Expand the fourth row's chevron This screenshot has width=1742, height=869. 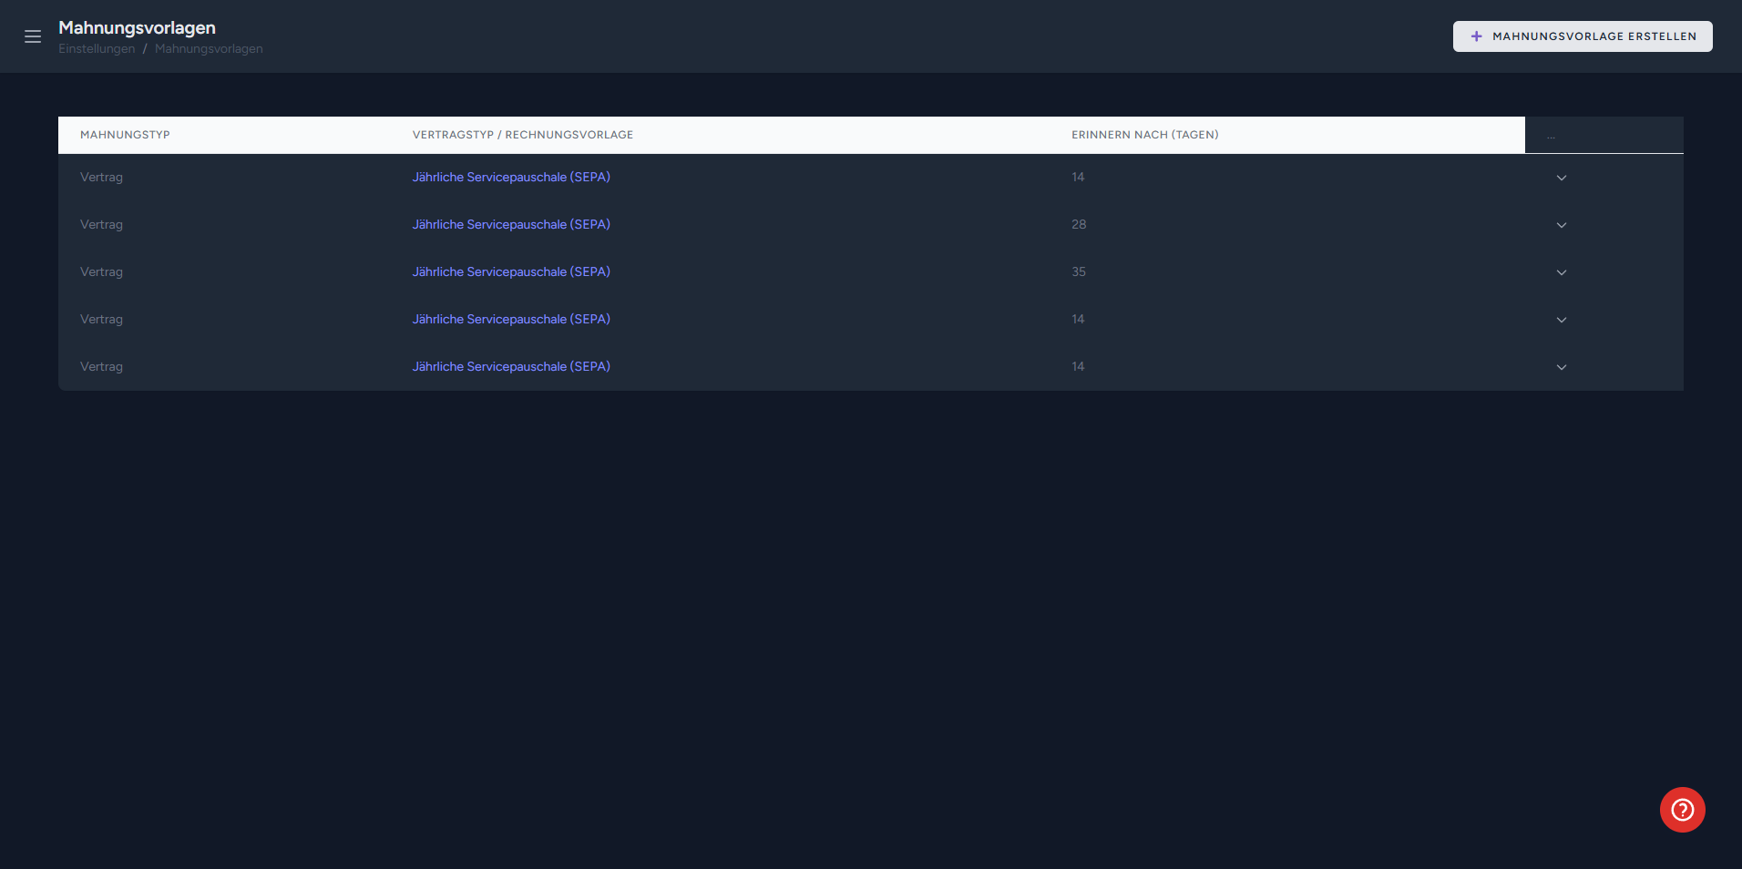[x=1562, y=320]
